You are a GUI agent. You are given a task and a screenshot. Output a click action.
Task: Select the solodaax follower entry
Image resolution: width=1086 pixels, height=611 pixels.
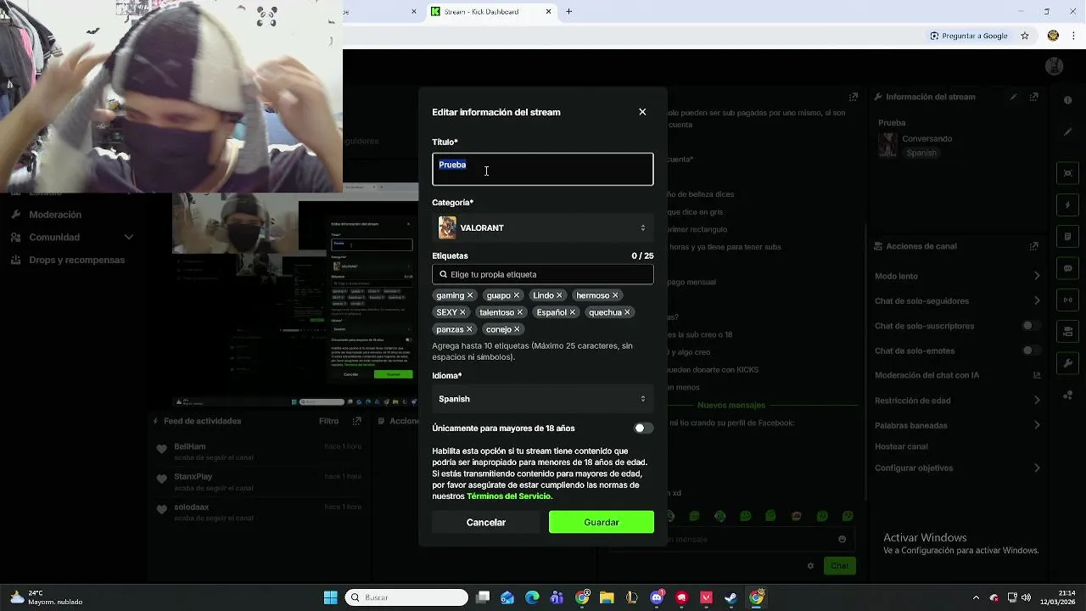[x=259, y=513]
